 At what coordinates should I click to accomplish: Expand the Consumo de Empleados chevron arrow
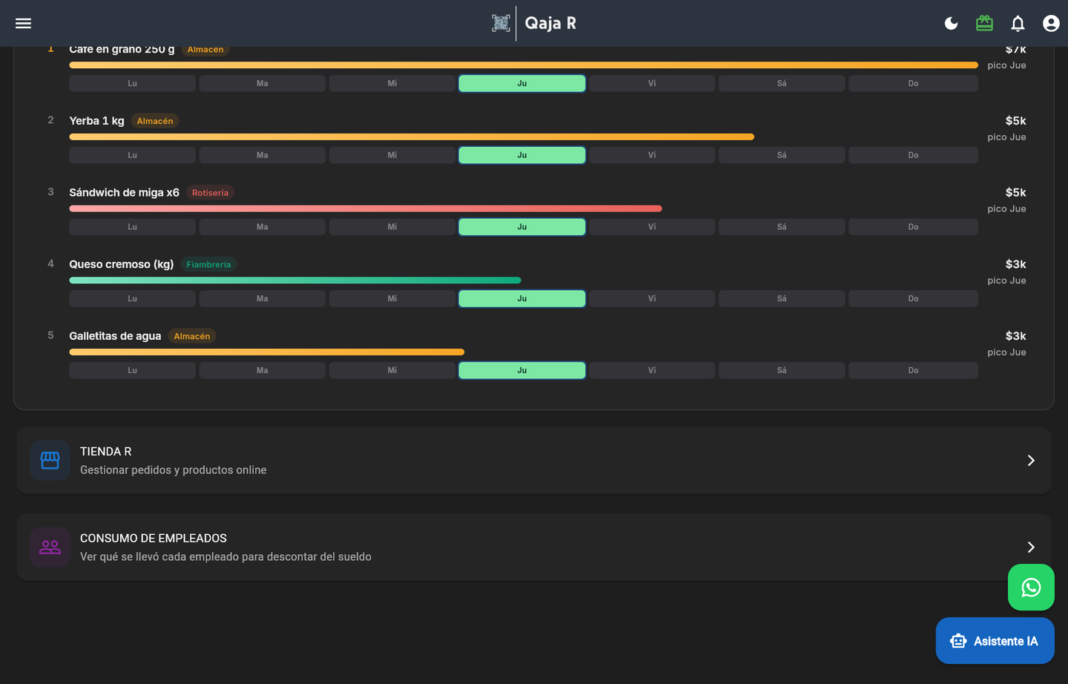coord(1031,547)
